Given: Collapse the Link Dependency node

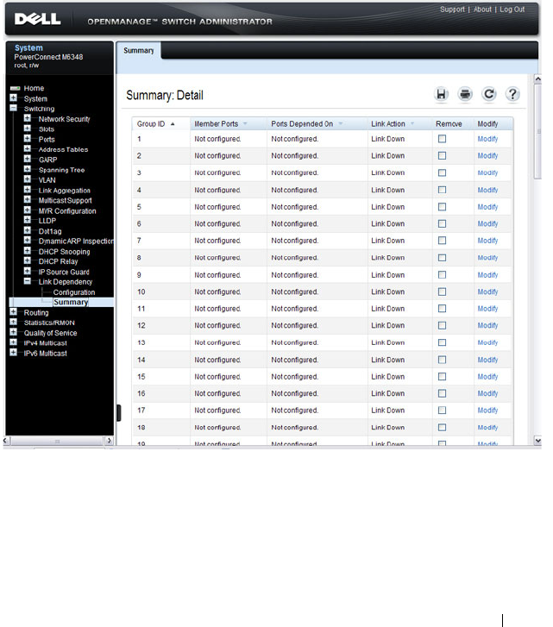Looking at the screenshot, I should tap(28, 280).
